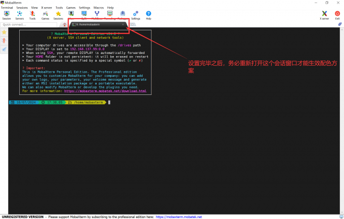This screenshot has width=344, height=219.
Task: Open the sidebar Macros paper plane icon
Action: point(4,49)
